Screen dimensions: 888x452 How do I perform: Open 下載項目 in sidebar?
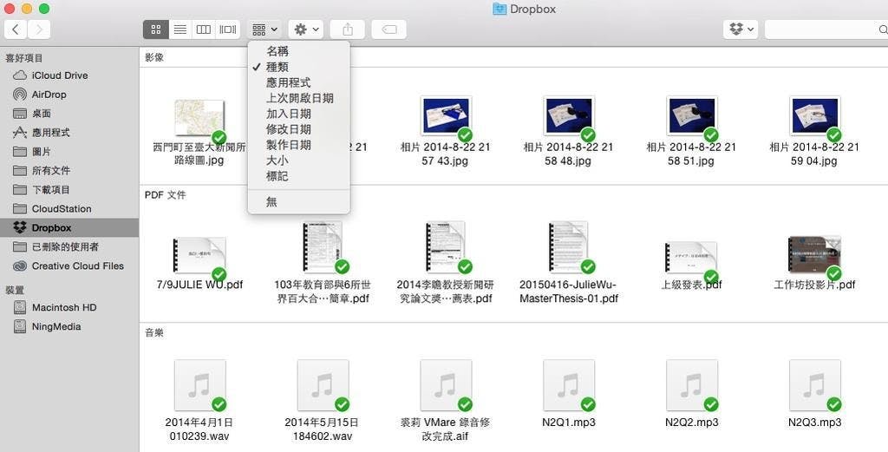click(69, 190)
